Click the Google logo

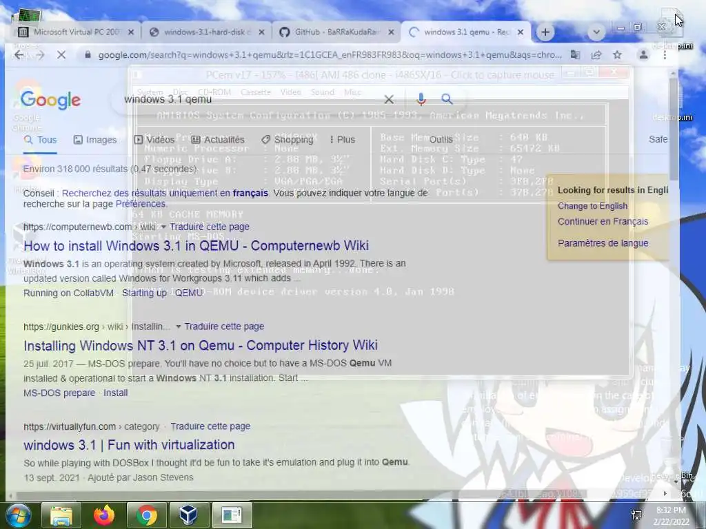(x=50, y=100)
